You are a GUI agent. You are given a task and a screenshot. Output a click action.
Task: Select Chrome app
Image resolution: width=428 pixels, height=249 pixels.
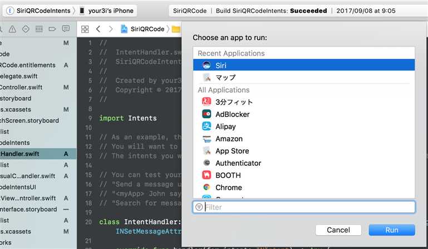pos(304,187)
